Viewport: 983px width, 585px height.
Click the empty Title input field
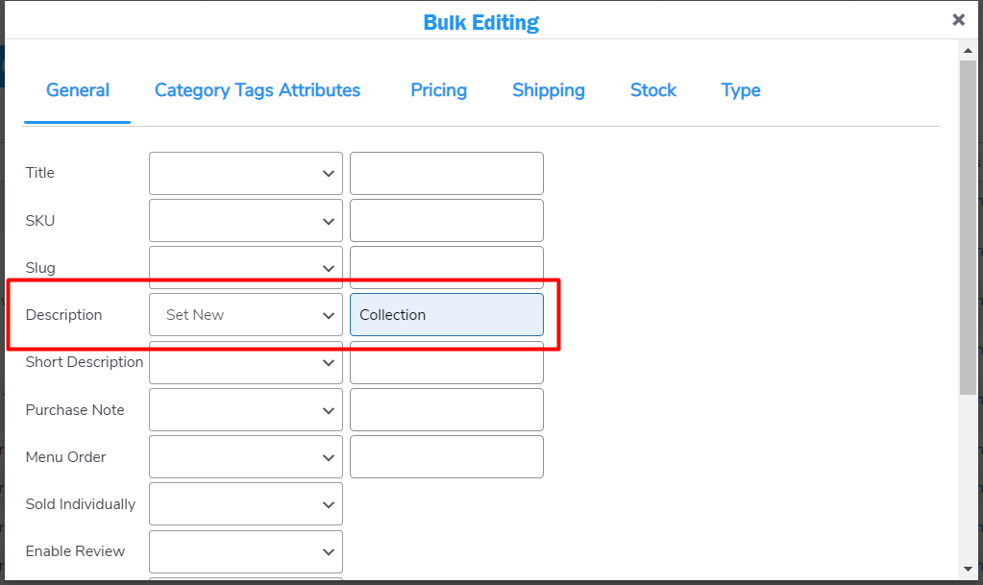click(446, 173)
